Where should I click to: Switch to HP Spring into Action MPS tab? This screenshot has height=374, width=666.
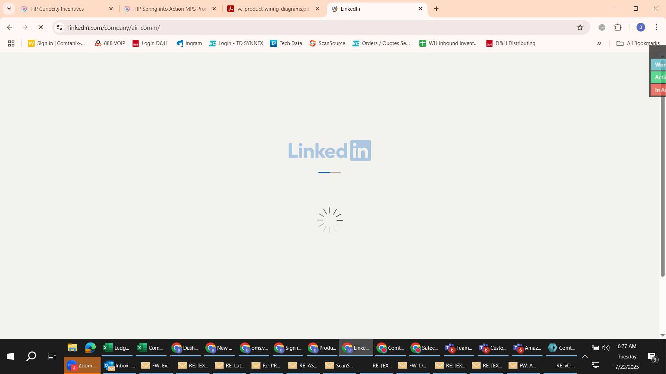[x=170, y=9]
